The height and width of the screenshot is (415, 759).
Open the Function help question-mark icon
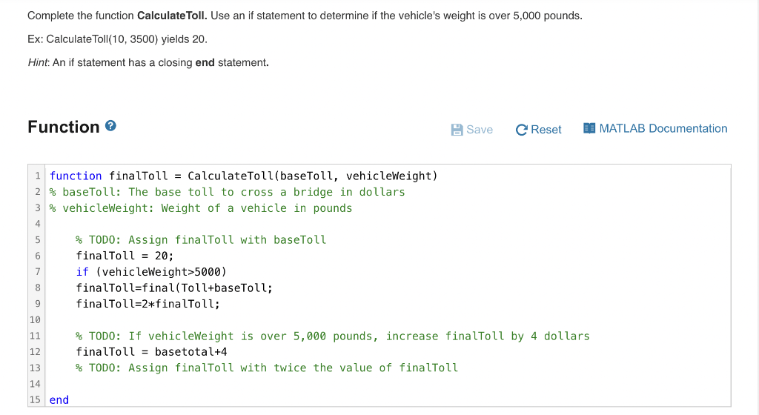click(x=110, y=126)
